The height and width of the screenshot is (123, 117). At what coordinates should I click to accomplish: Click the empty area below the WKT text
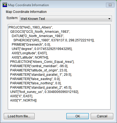(x=59, y=106)
